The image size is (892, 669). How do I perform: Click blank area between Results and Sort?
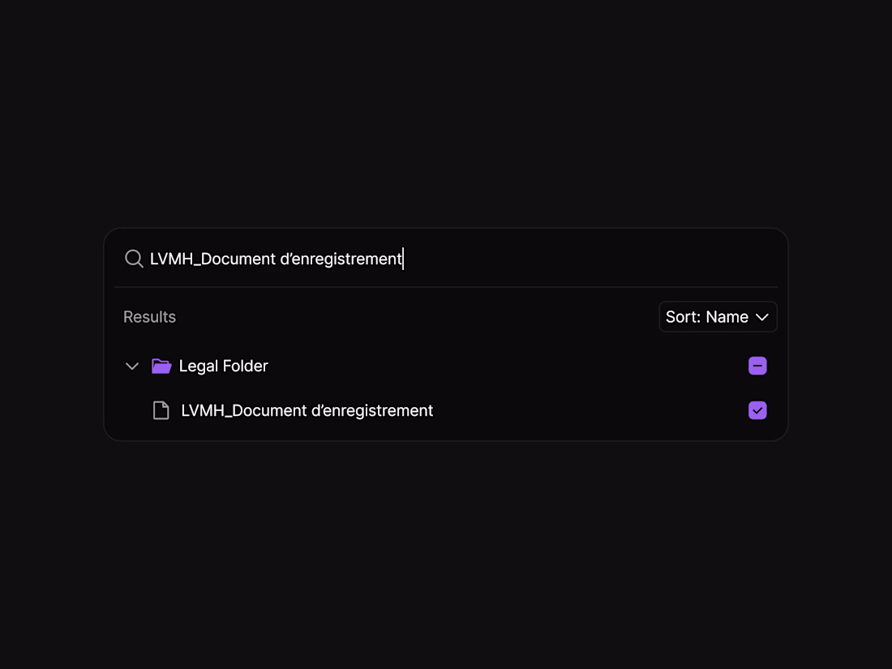click(x=414, y=317)
